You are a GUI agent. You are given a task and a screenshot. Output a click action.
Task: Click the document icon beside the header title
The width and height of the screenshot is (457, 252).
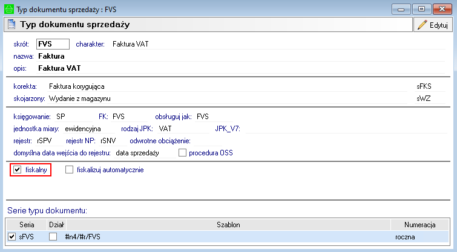pyautogui.click(x=11, y=25)
